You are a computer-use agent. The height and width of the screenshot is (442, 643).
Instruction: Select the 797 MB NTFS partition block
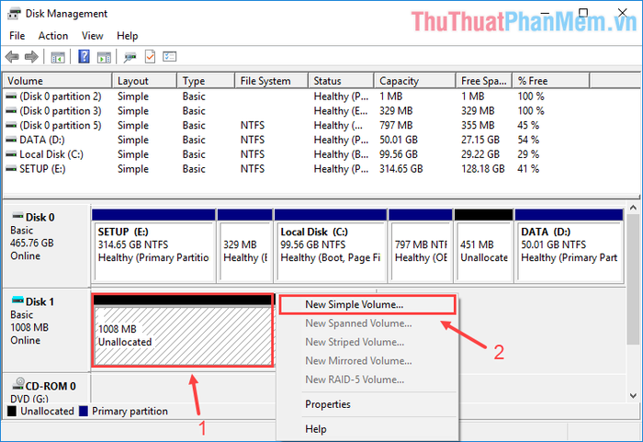(421, 245)
